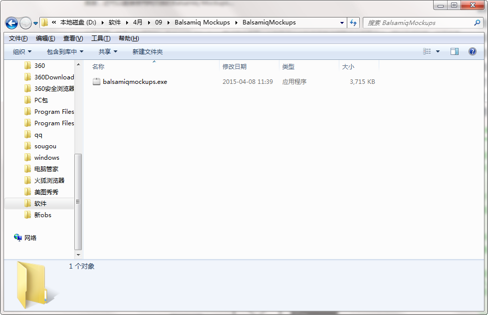488x315 pixels.
Task: Click the 应用程序 type cell
Action: tap(294, 82)
